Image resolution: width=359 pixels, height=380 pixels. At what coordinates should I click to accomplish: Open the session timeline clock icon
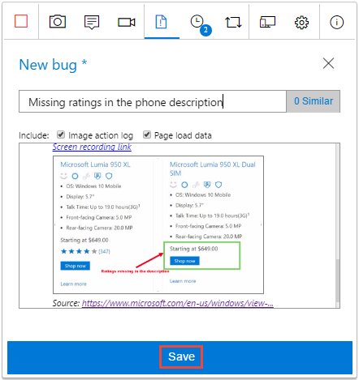click(x=197, y=21)
